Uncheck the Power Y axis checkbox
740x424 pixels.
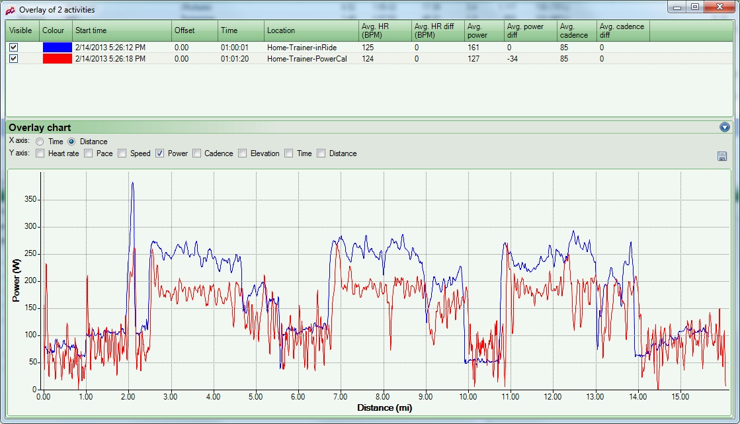coord(160,153)
